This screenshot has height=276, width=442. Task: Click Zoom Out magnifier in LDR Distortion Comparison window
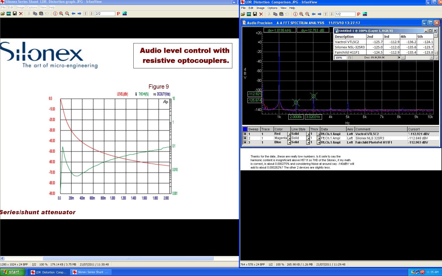[x=307, y=14]
